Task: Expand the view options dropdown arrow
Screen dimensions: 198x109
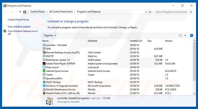Action: click(185, 36)
